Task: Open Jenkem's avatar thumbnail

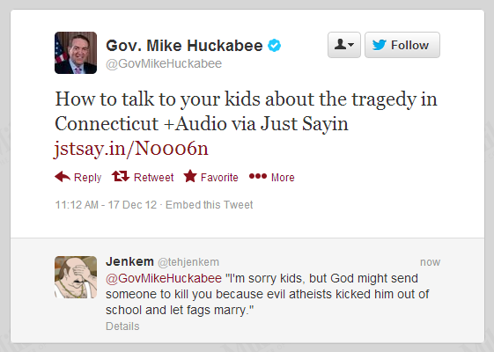Action: [x=76, y=277]
